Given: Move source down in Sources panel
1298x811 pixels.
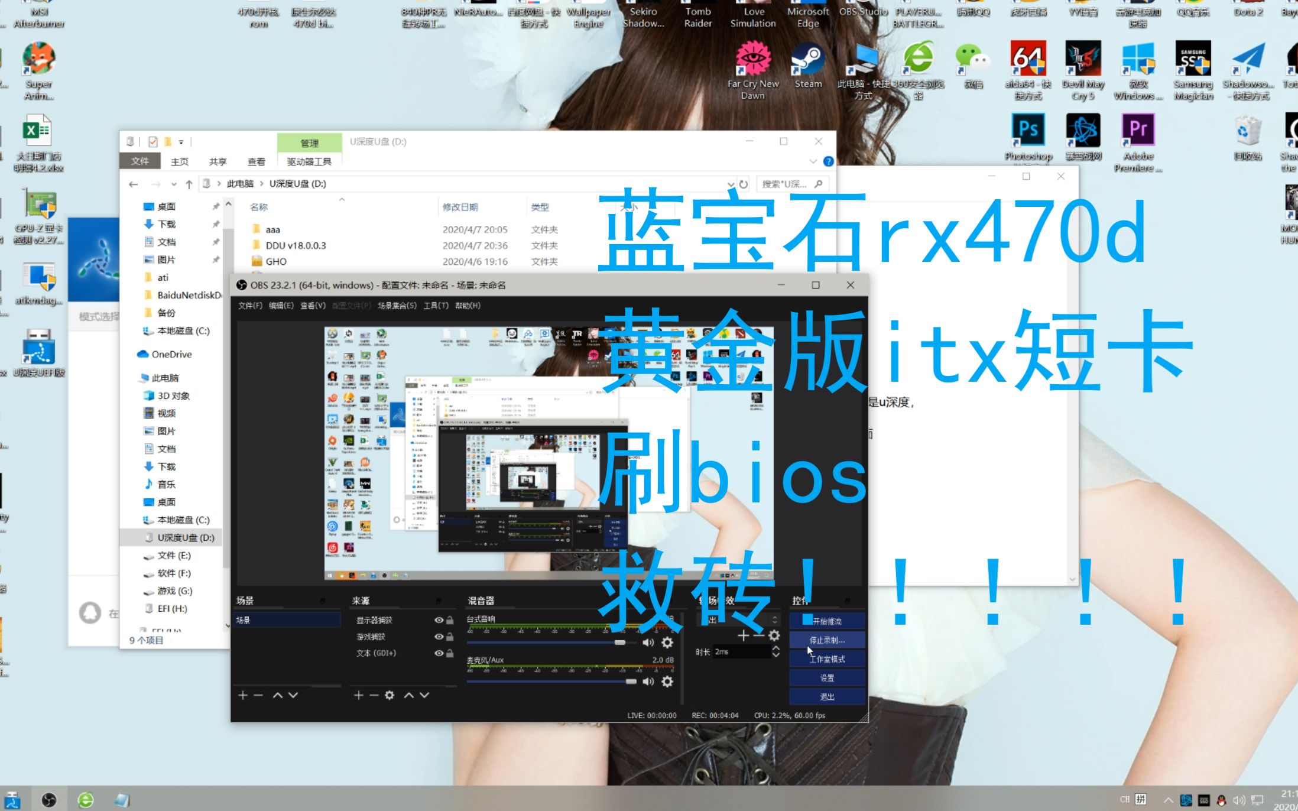Looking at the screenshot, I should (x=424, y=695).
